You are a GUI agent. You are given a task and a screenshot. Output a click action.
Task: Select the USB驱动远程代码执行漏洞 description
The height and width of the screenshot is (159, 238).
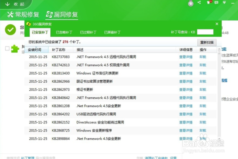pyautogui.click(x=96, y=114)
